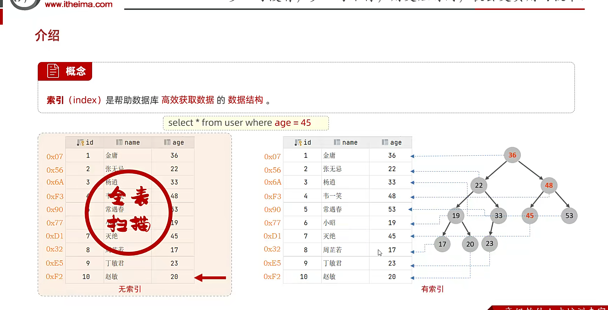Screen dimensions: 608x310
Task: Click name 常遇春 in the 有索引 table
Action: [332, 209]
